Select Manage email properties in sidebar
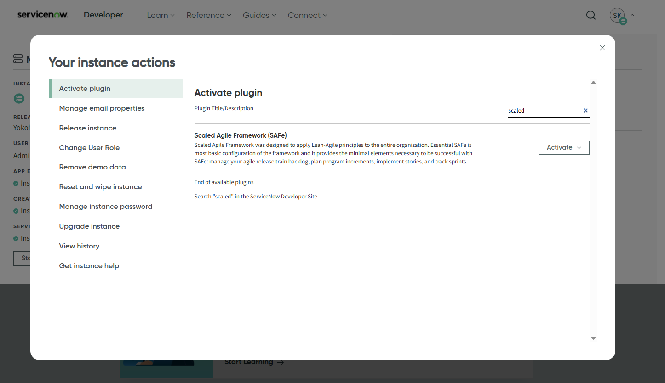This screenshot has height=383, width=665. point(102,108)
